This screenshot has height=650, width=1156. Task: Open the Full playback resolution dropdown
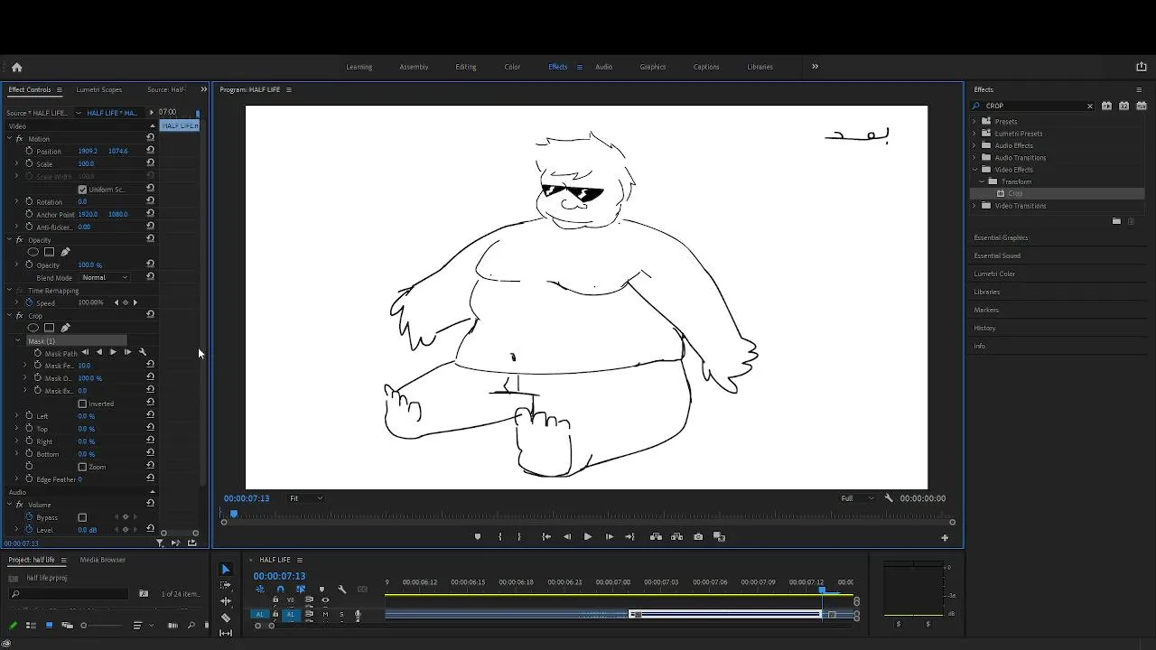click(x=857, y=498)
